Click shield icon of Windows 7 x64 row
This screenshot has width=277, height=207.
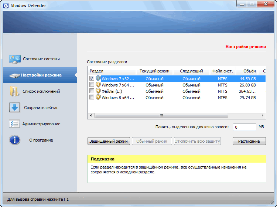tap(98, 85)
